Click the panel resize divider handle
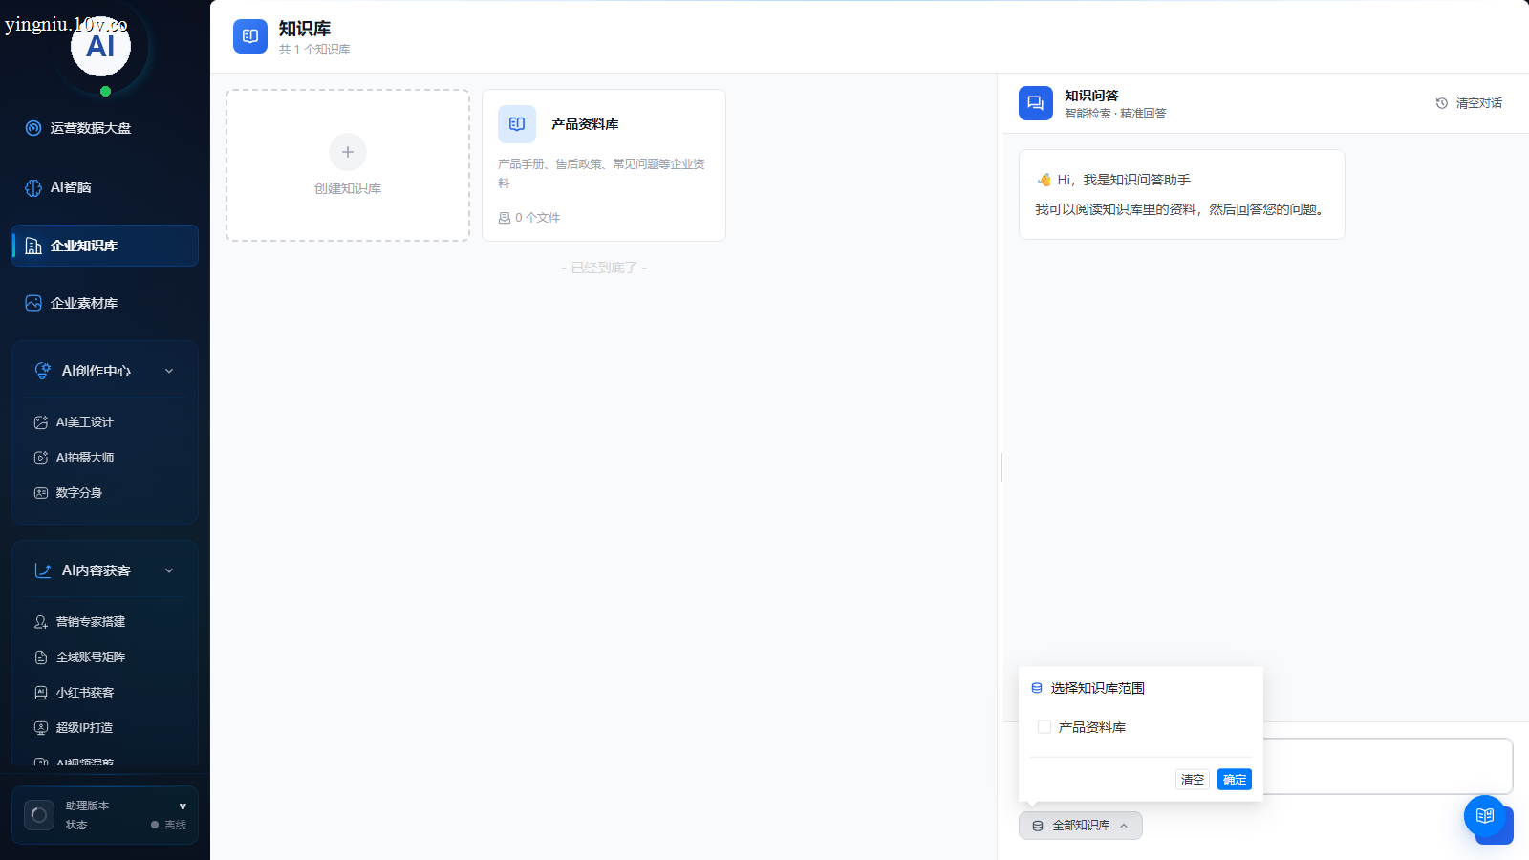 point(1001,467)
